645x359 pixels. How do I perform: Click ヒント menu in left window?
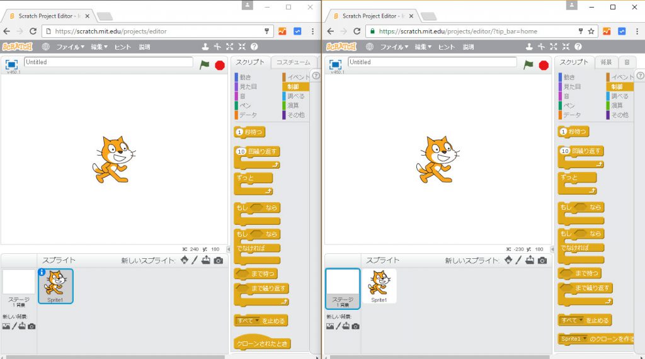point(123,47)
